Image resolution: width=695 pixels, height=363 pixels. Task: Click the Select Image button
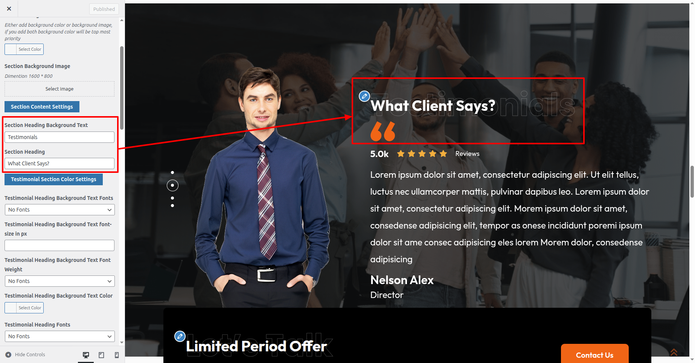(59, 89)
